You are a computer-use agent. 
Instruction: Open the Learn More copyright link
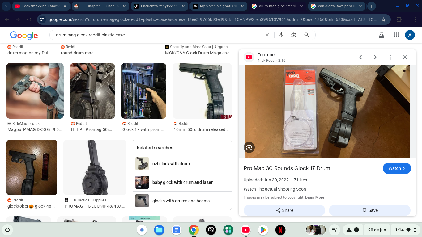click(315, 197)
